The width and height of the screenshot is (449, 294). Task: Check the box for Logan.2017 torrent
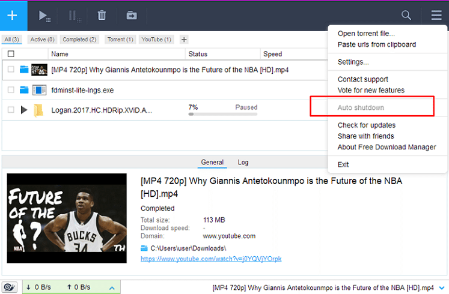[x=11, y=110]
